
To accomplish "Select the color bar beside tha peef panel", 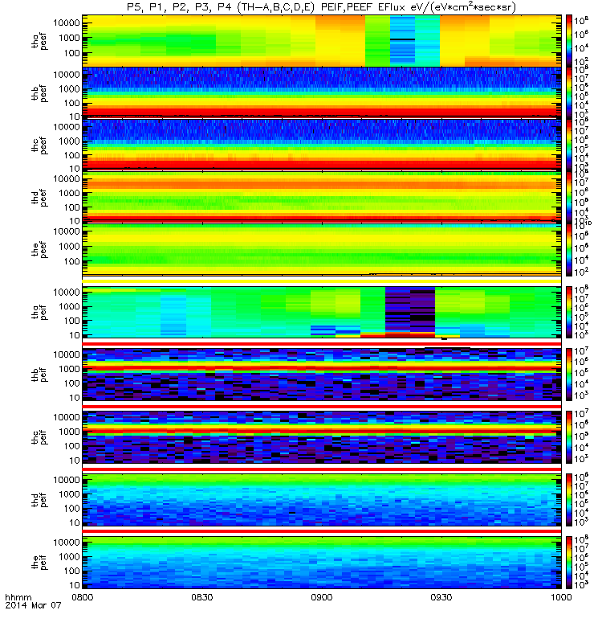I will (x=569, y=41).
